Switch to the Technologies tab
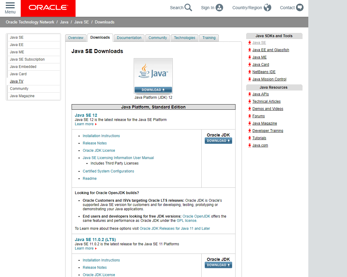The image size is (347, 277). point(185,38)
